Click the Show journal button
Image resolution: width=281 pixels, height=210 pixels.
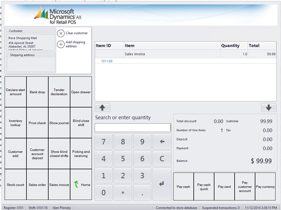[x=59, y=123]
